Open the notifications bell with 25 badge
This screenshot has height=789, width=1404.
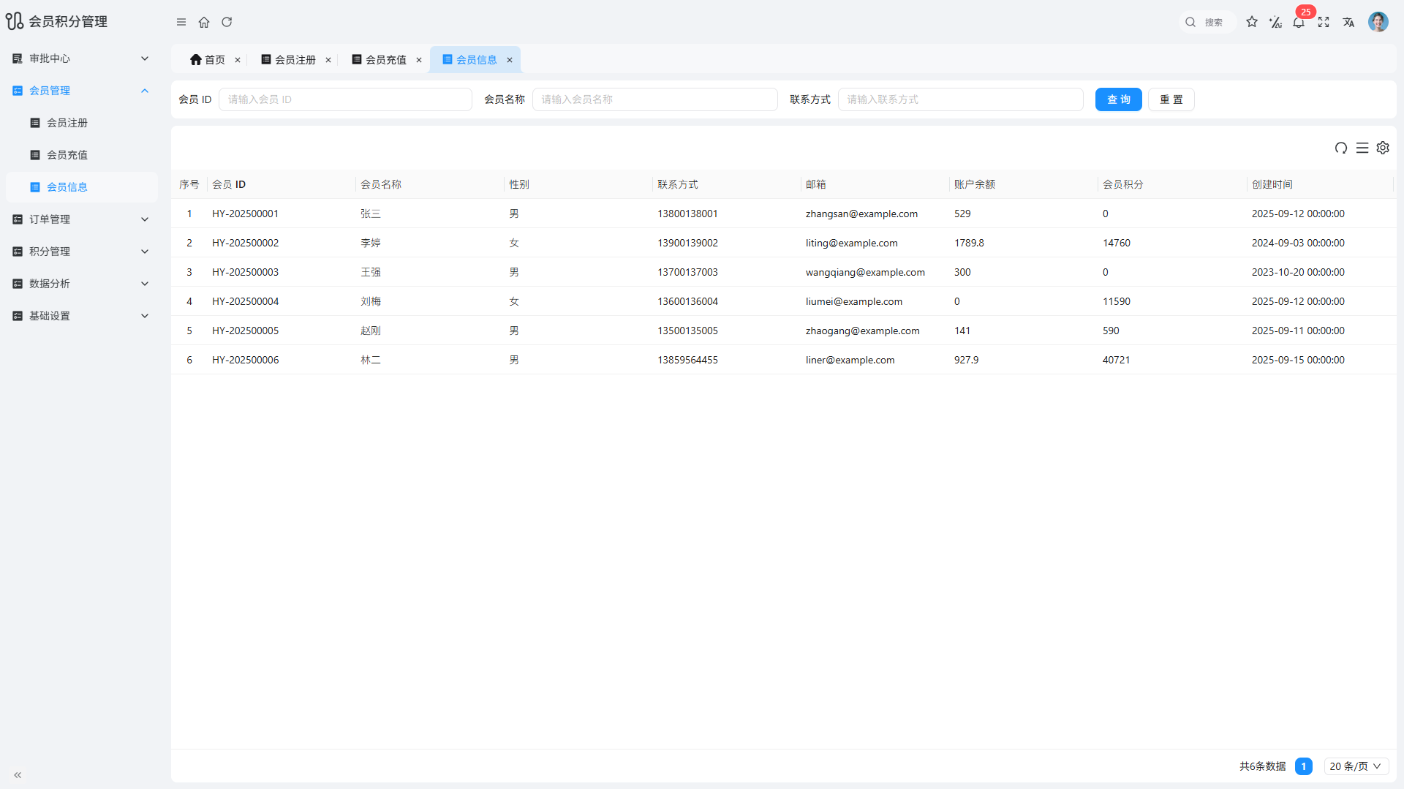1299,22
